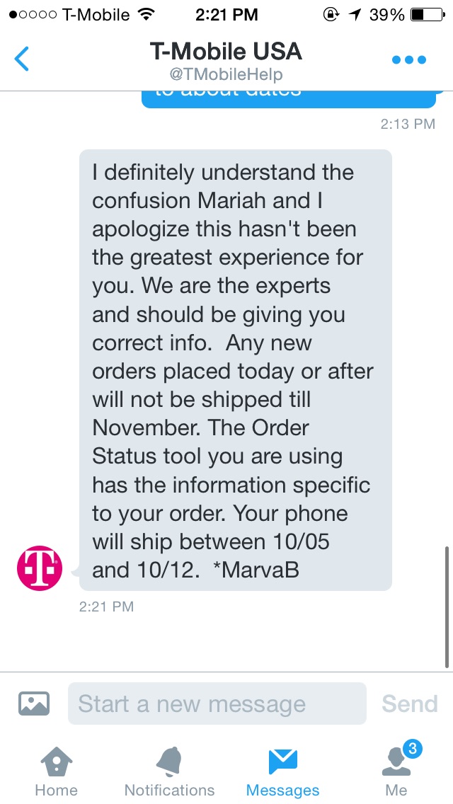Tap the gray message from MarvaB
The width and height of the screenshot is (453, 804).
tap(236, 369)
